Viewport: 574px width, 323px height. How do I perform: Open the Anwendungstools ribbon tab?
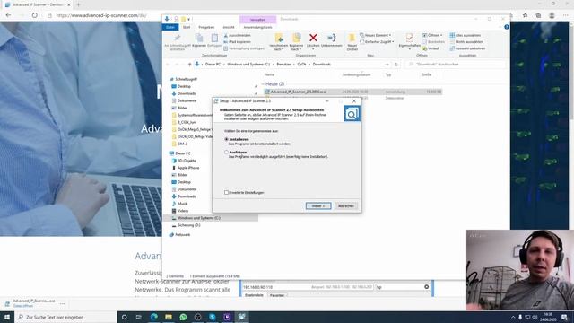257,27
